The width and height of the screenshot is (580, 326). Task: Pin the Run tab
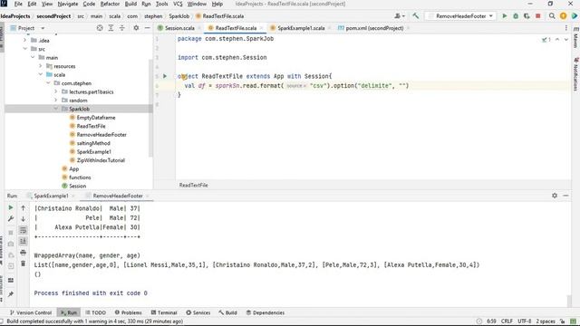coord(11,294)
